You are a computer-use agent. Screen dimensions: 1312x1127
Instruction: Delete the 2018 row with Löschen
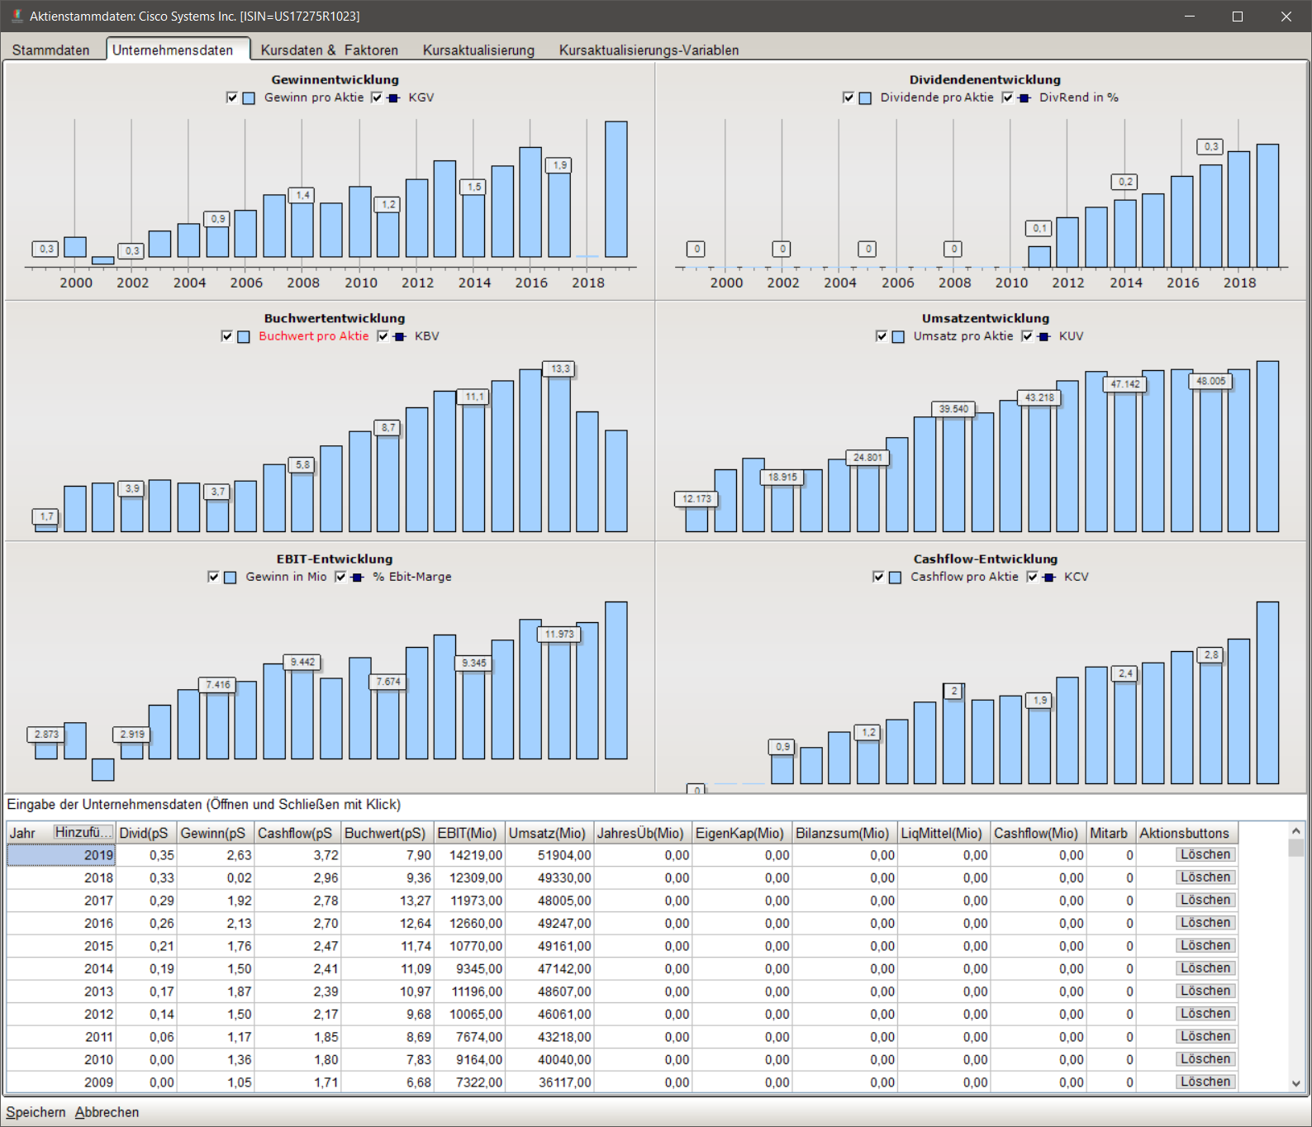1205,877
